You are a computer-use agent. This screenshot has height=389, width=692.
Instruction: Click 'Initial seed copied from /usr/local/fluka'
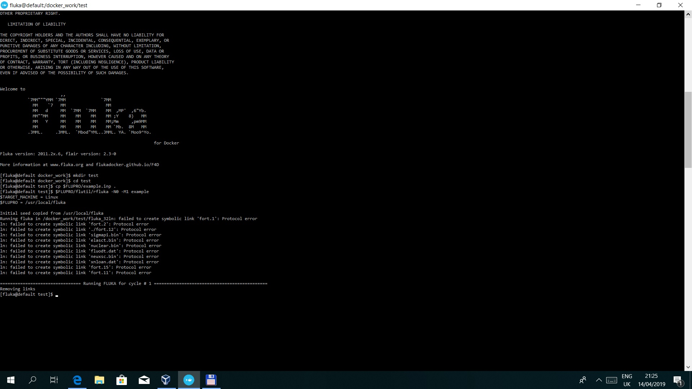52,213
